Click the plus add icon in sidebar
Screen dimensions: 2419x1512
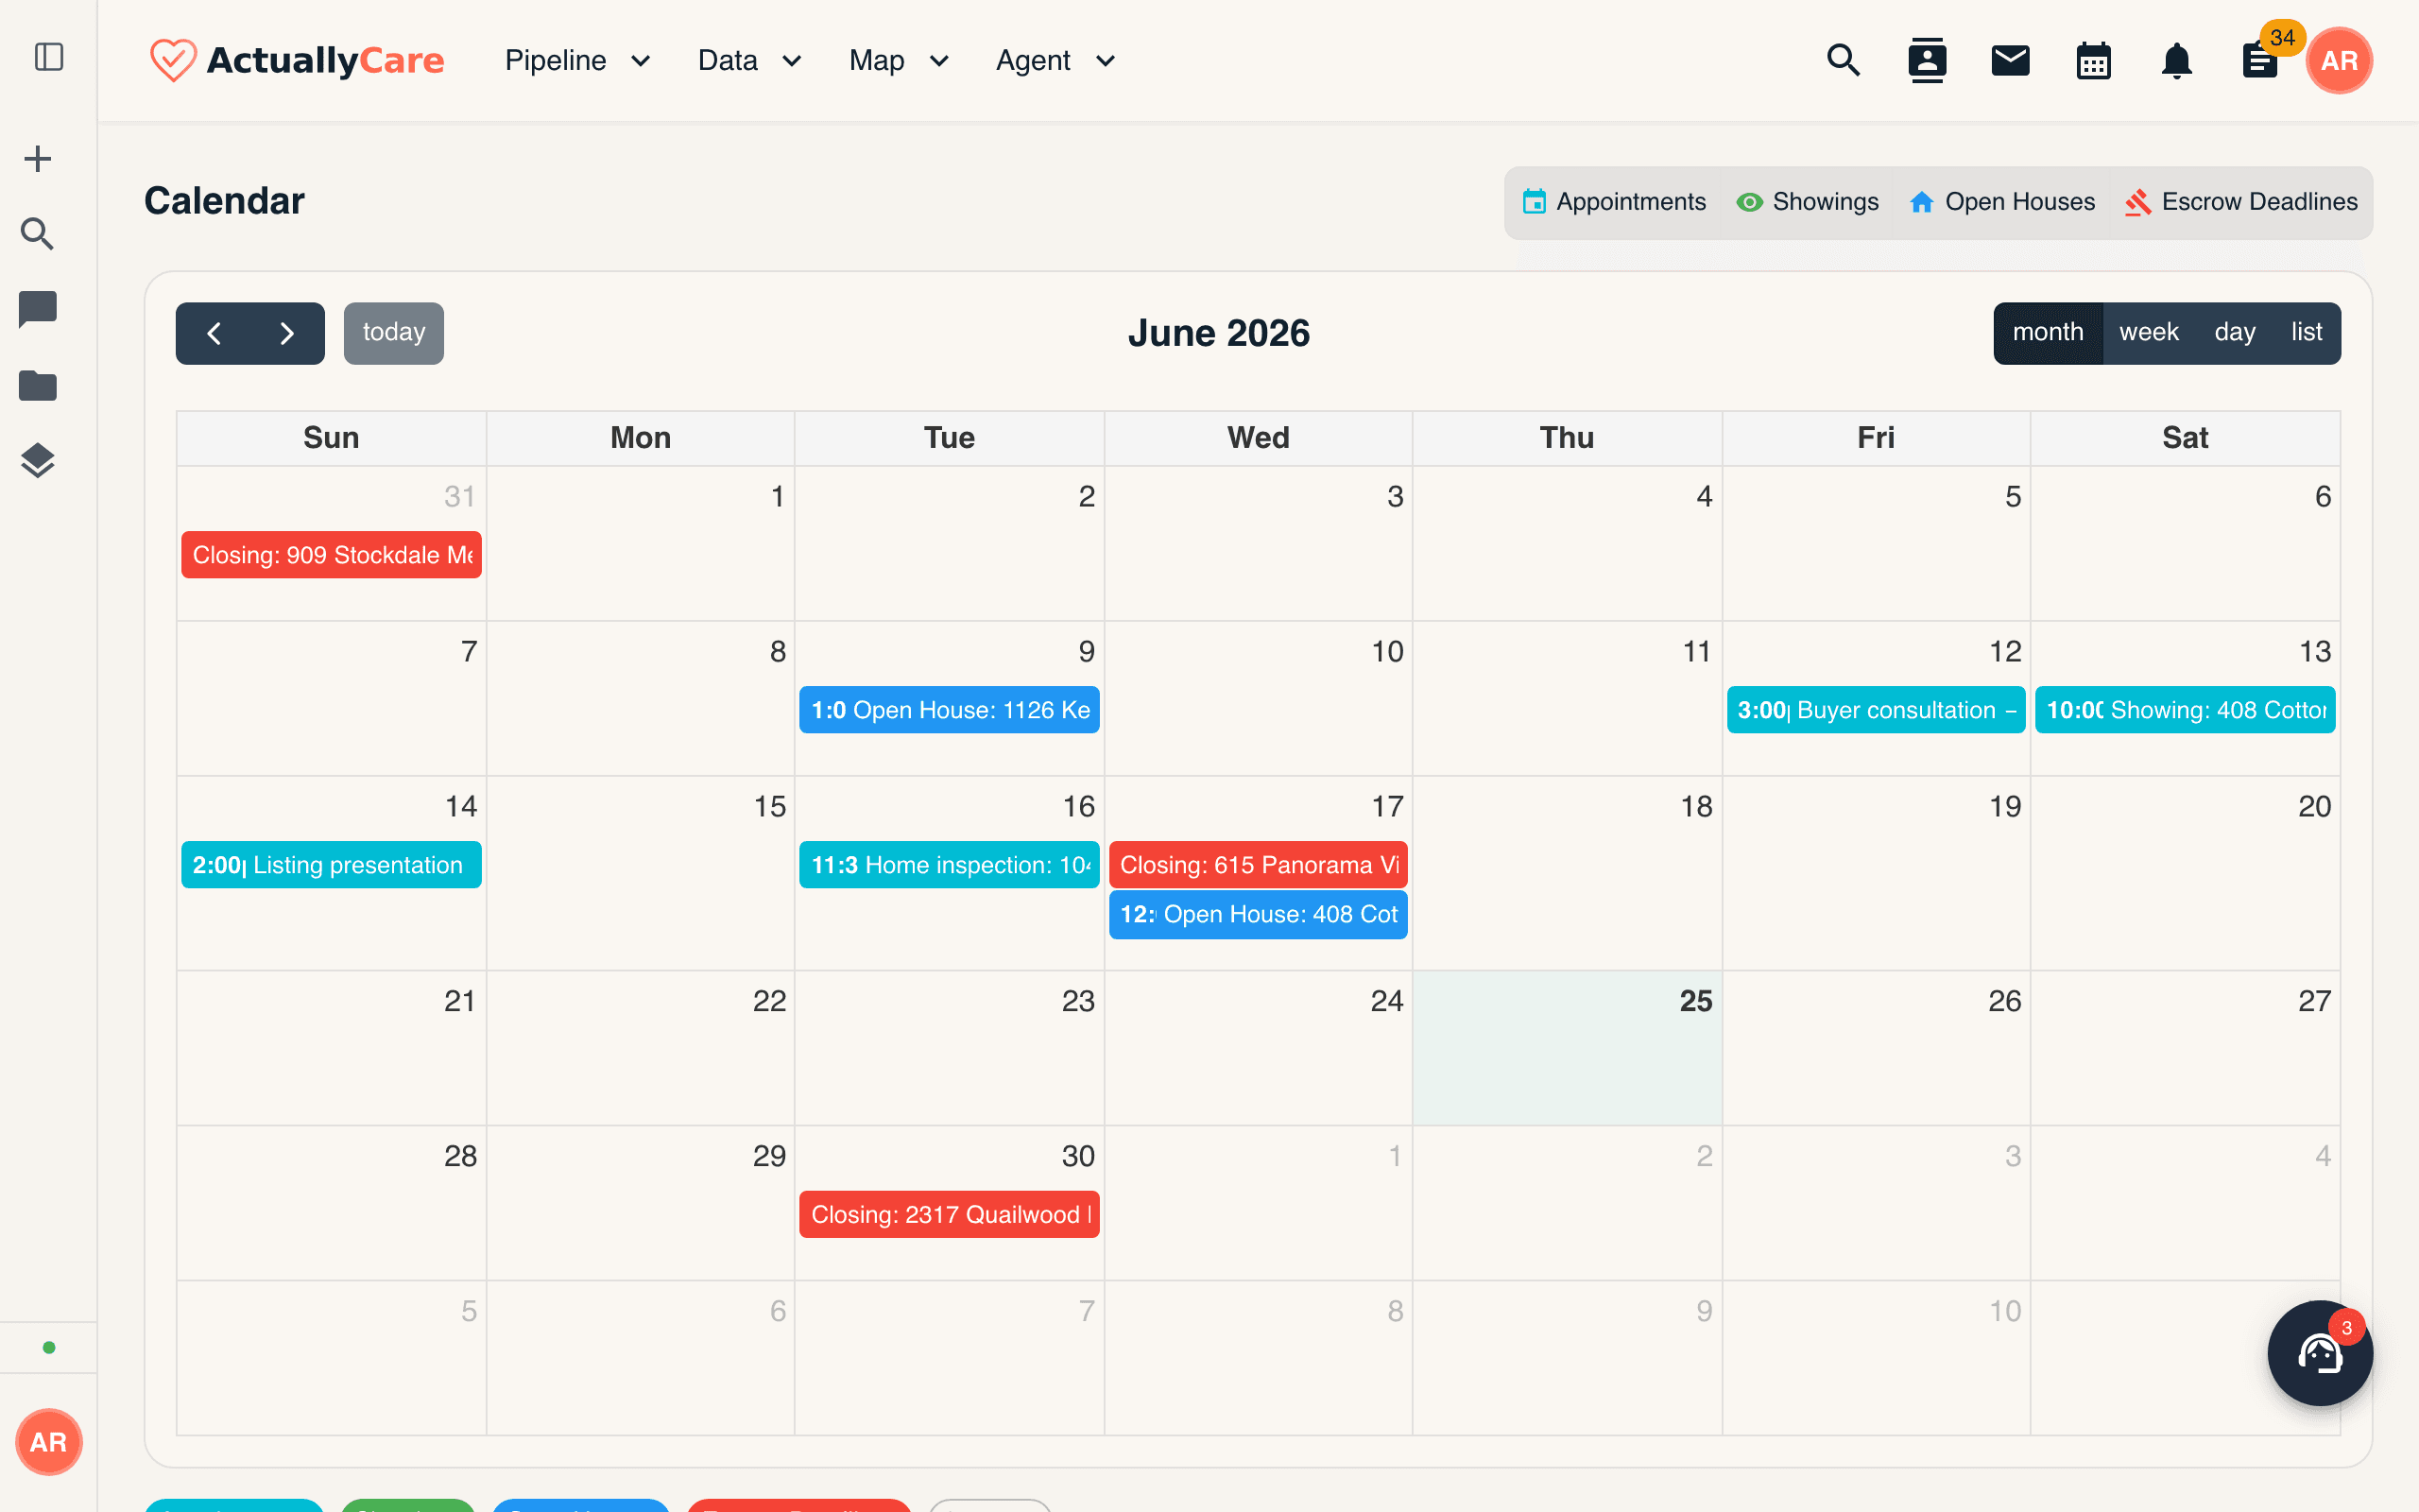coord(38,158)
